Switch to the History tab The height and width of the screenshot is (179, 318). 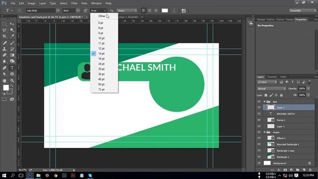(x=270, y=19)
